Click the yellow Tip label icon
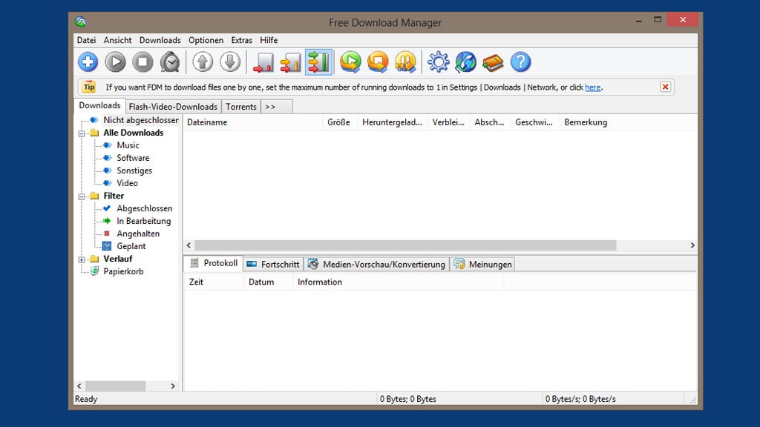The image size is (760, 427). pyautogui.click(x=89, y=87)
